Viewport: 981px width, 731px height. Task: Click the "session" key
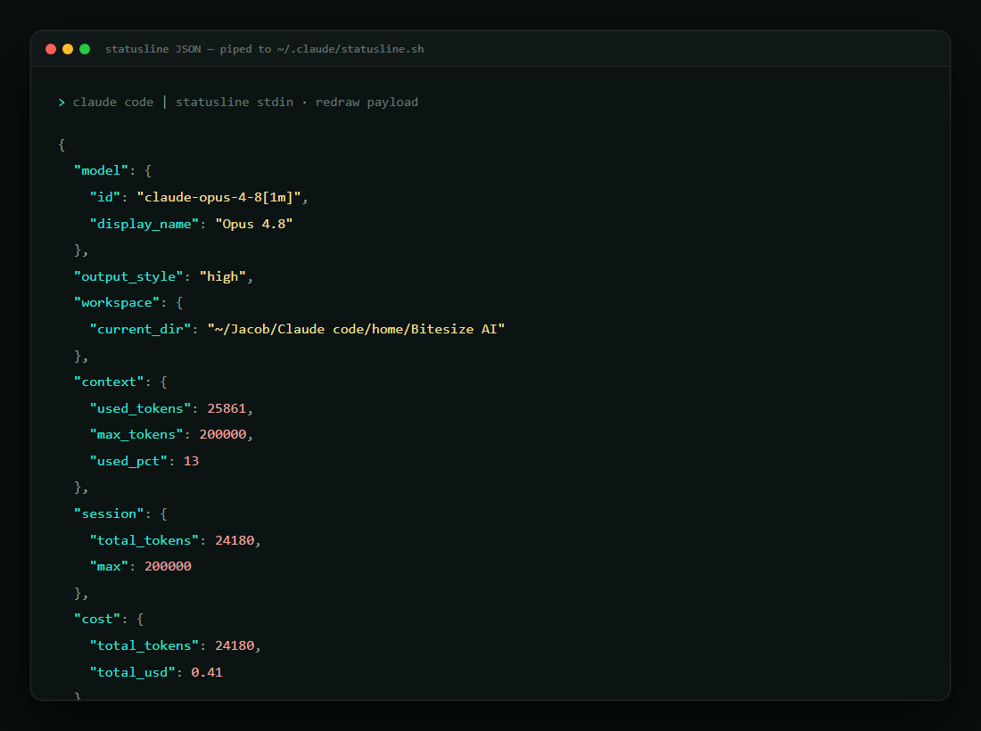pyautogui.click(x=109, y=514)
